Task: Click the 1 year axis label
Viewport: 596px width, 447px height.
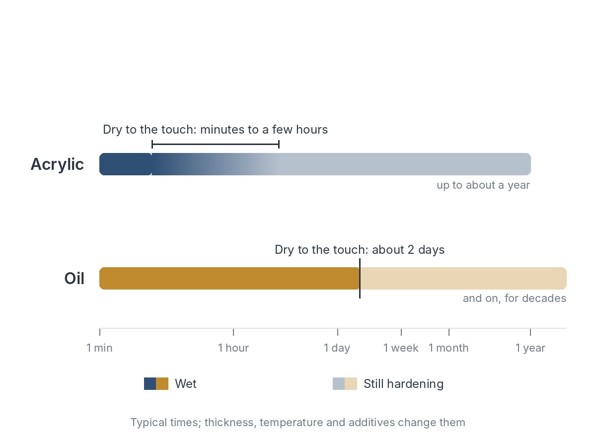Action: (530, 348)
